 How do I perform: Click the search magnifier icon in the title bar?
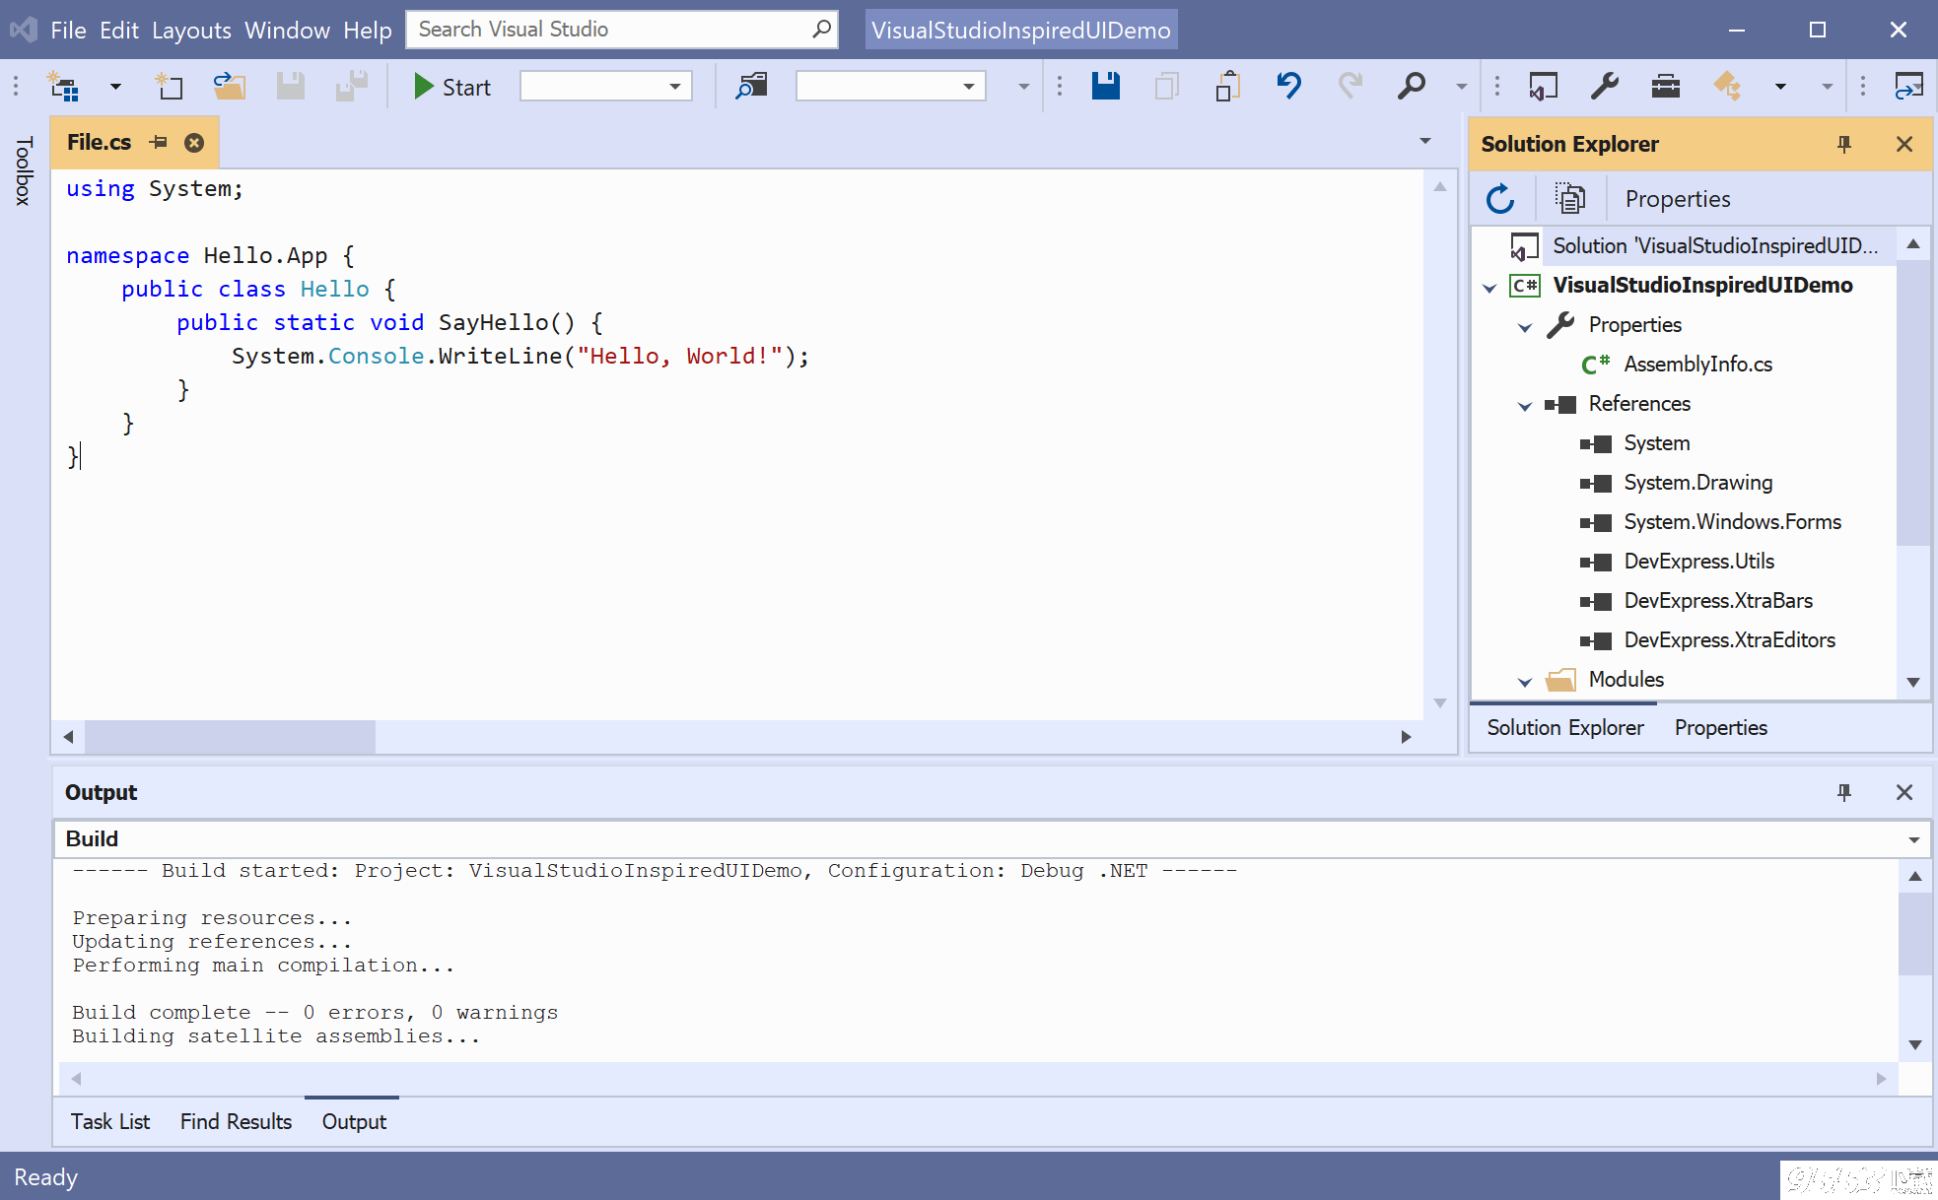point(821,30)
